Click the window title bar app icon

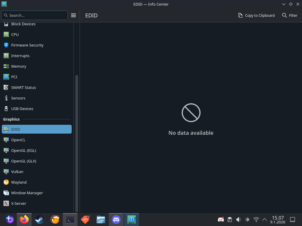pyautogui.click(x=4, y=4)
